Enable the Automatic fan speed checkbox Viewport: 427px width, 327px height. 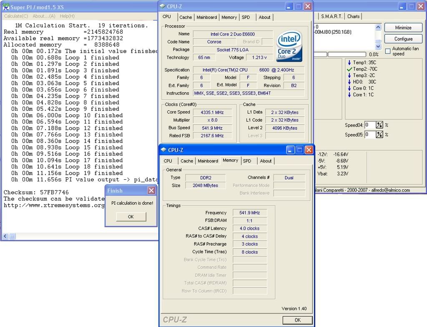[x=388, y=51]
